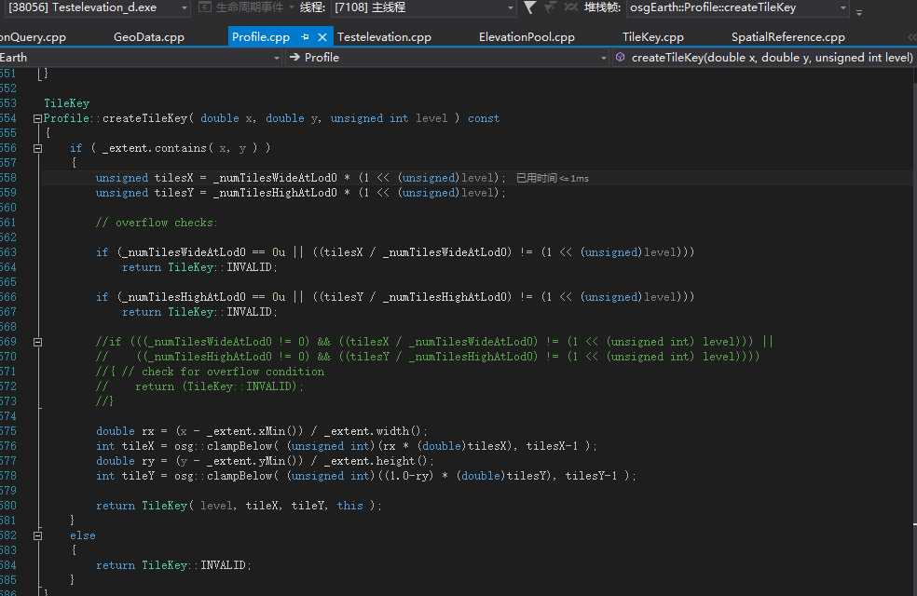Click 'double ry' declaration line

(x=265, y=461)
